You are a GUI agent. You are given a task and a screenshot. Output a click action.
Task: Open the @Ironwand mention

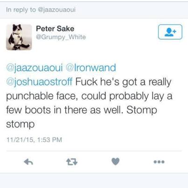91,68
